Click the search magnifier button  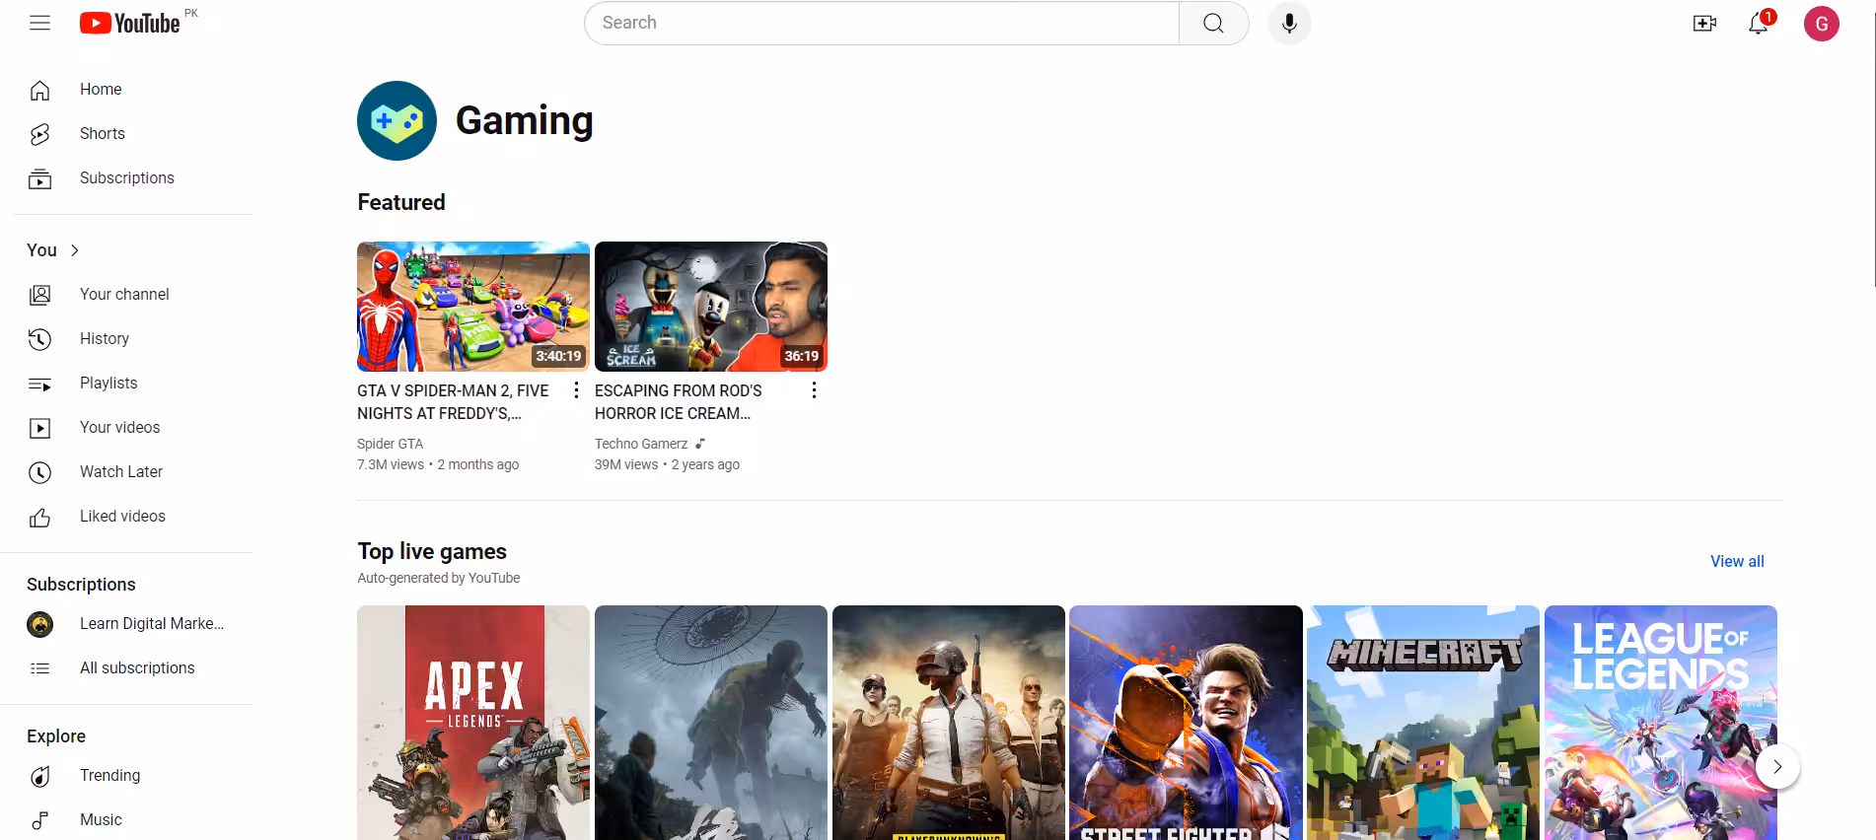click(x=1213, y=23)
